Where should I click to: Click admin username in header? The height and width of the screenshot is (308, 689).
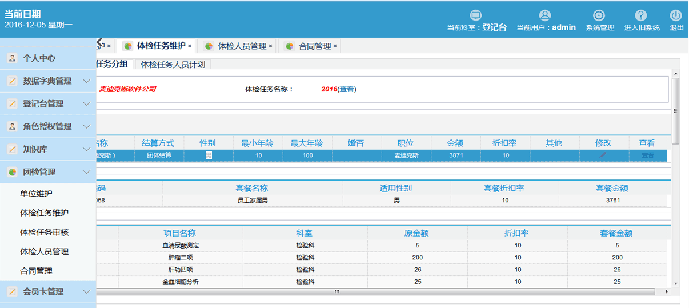click(564, 27)
